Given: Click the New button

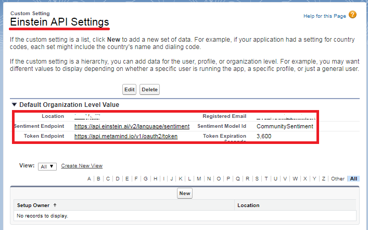Looking at the screenshot, I should pyautogui.click(x=185, y=193).
